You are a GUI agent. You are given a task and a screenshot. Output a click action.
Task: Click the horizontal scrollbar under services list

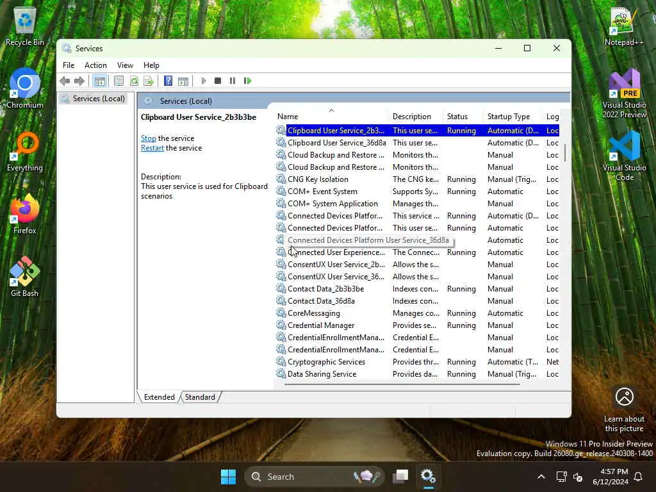pos(402,384)
